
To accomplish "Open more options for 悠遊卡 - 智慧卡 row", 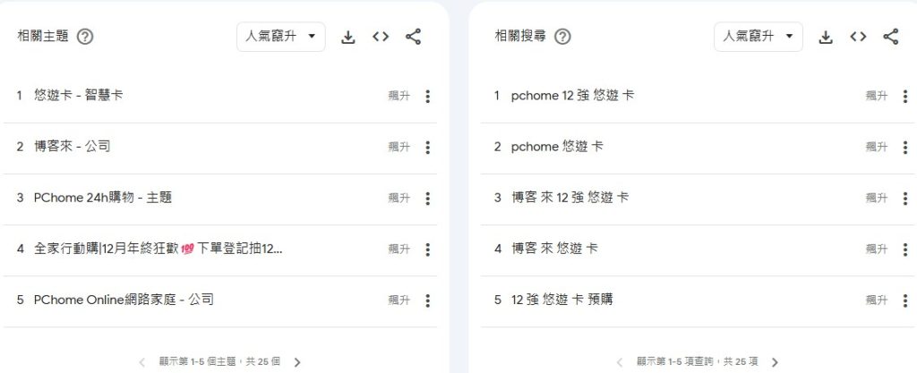I will 427,96.
